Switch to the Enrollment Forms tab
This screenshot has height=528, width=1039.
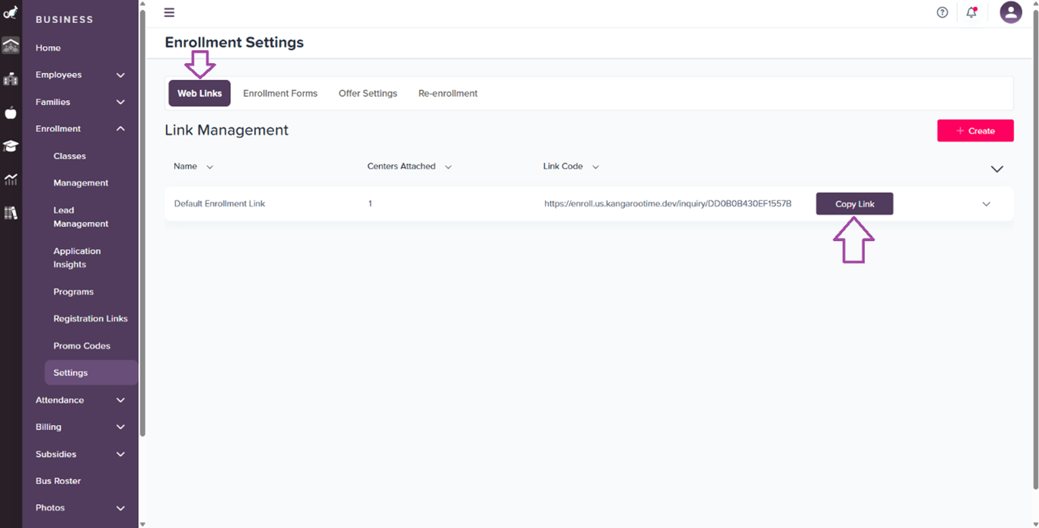tap(280, 93)
